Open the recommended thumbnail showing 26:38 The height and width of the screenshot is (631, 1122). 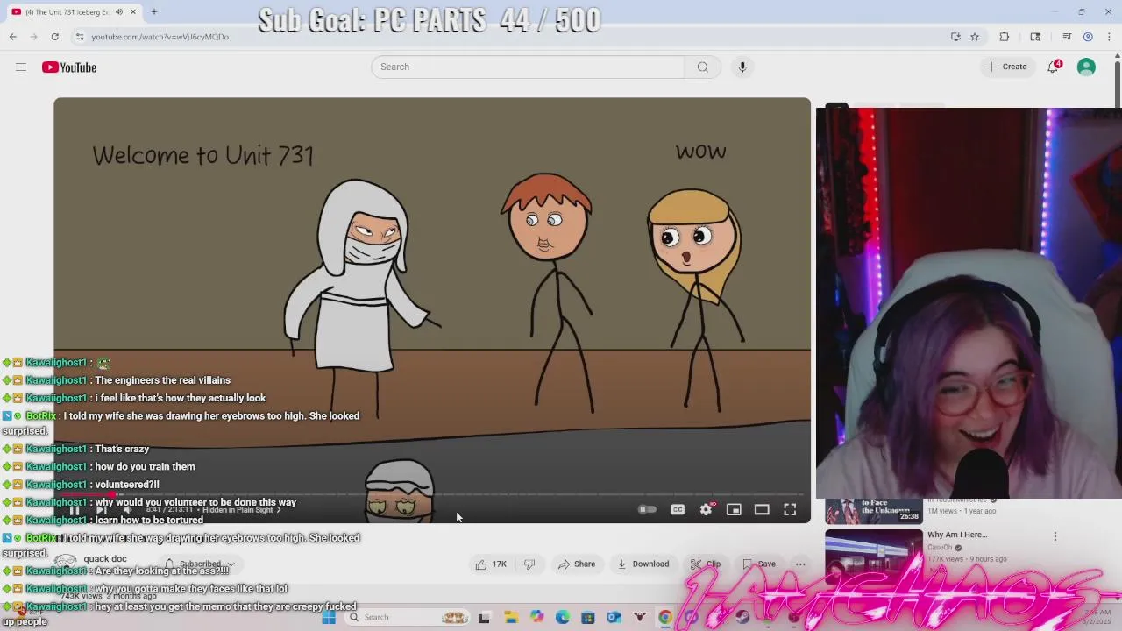click(x=874, y=511)
